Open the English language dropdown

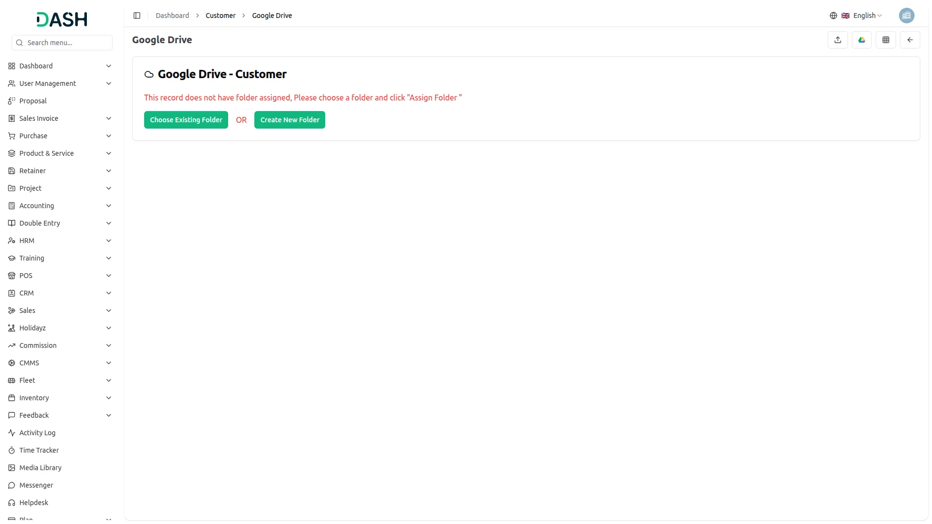tap(867, 16)
